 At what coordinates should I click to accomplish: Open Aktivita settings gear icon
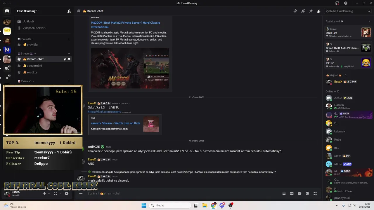[x=342, y=21]
